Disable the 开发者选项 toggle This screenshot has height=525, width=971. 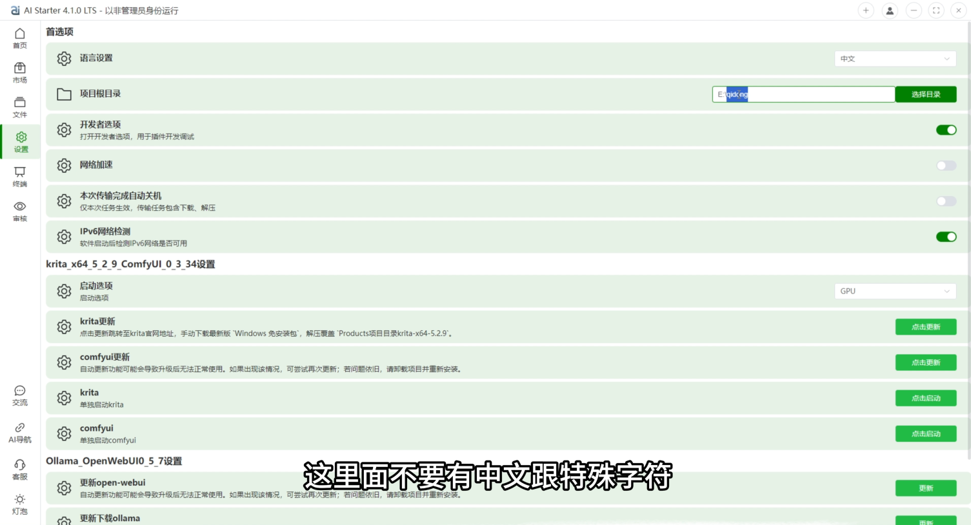[946, 130]
